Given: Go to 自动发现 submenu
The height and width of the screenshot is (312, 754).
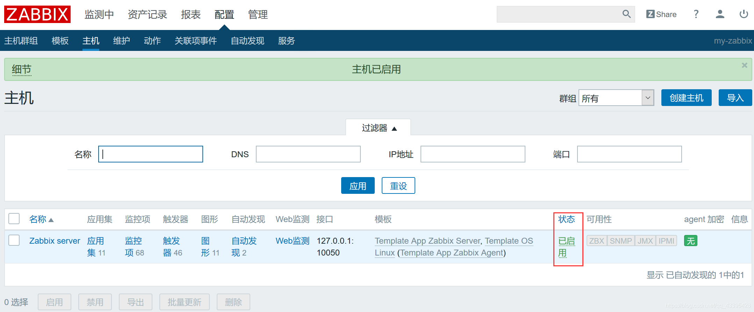Looking at the screenshot, I should pyautogui.click(x=247, y=41).
